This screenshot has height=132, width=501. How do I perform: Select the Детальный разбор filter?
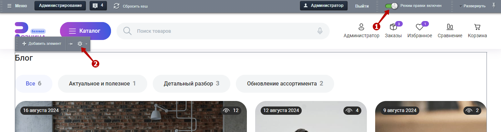pyautogui.click(x=191, y=83)
